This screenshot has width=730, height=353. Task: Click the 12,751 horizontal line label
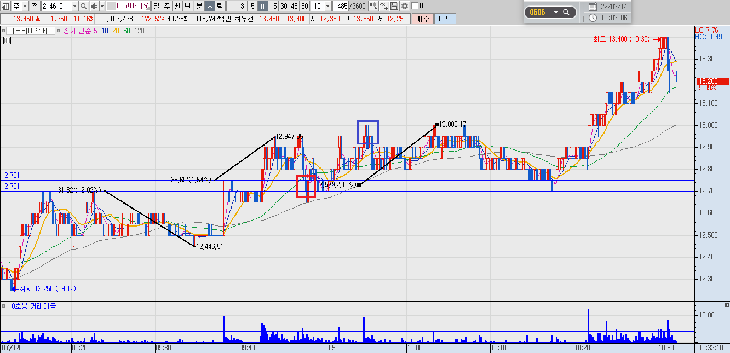(10, 176)
